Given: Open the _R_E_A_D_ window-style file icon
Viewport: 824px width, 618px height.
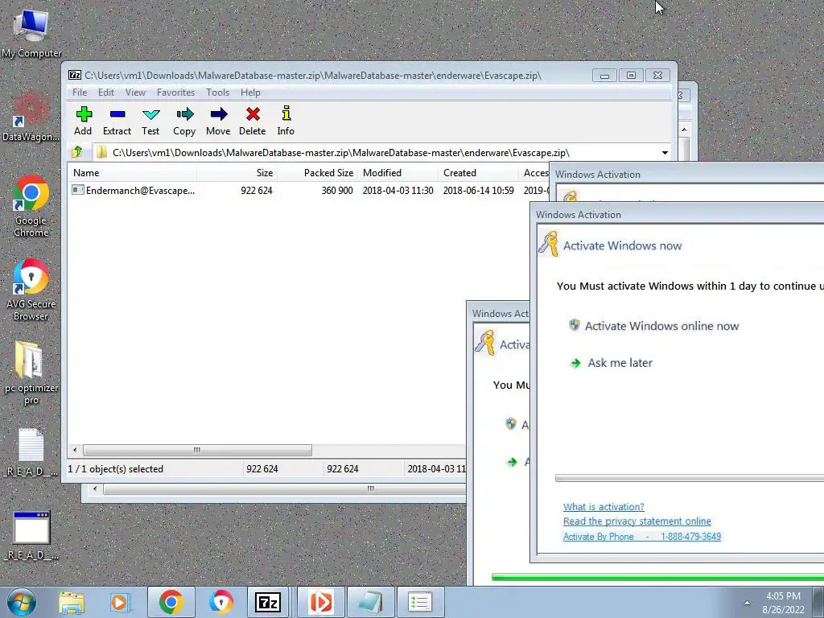Looking at the screenshot, I should click(31, 535).
